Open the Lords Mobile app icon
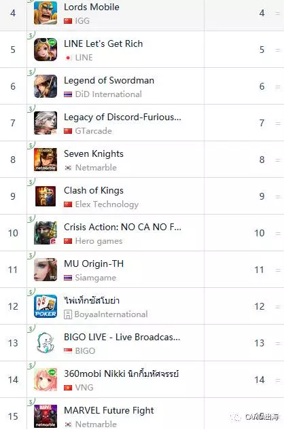284x436 pixels. pos(46,13)
